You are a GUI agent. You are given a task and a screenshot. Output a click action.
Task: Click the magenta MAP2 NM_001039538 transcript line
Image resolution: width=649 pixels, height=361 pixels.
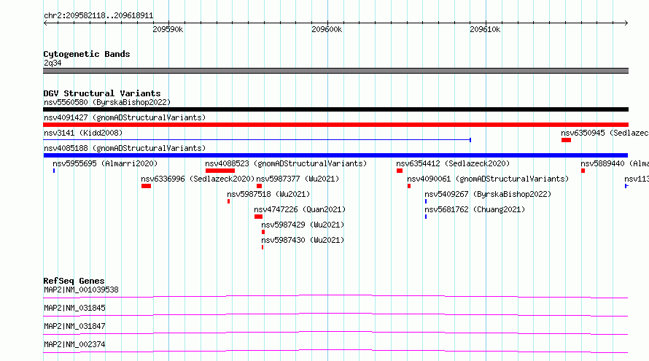[335, 296]
